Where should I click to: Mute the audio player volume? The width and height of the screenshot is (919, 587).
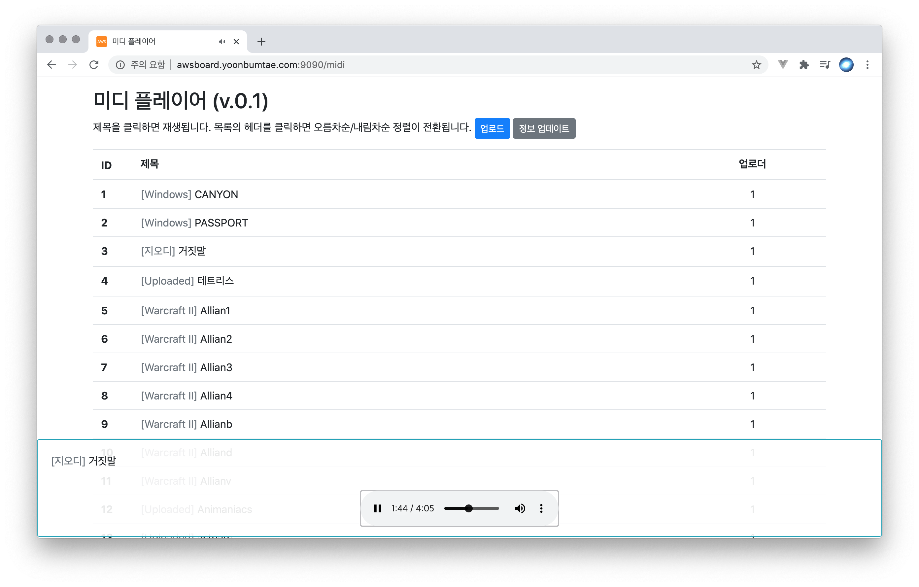click(x=520, y=508)
